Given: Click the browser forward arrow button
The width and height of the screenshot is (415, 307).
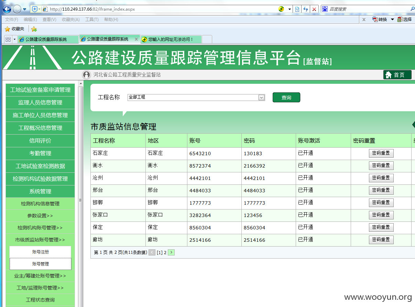Looking at the screenshot, I should (17, 9).
